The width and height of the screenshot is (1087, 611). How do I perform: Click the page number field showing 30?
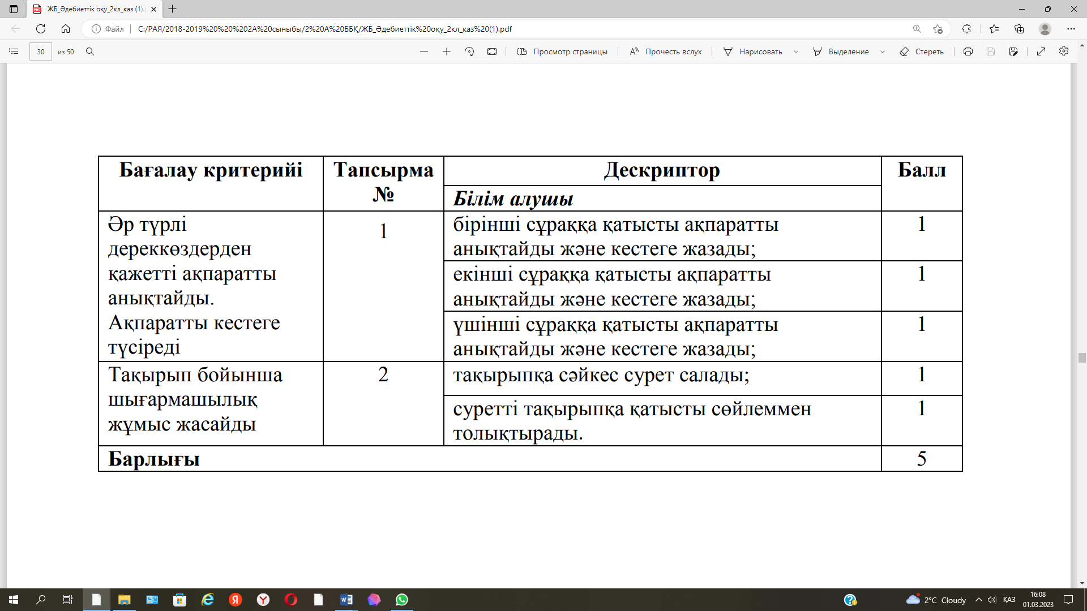41,51
